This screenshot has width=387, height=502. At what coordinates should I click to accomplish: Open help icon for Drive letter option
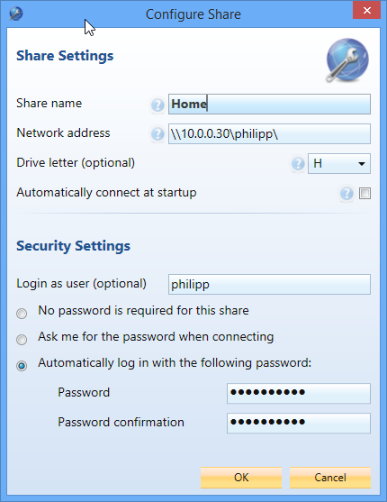point(298,164)
